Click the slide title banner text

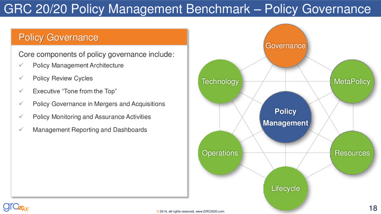188,9
